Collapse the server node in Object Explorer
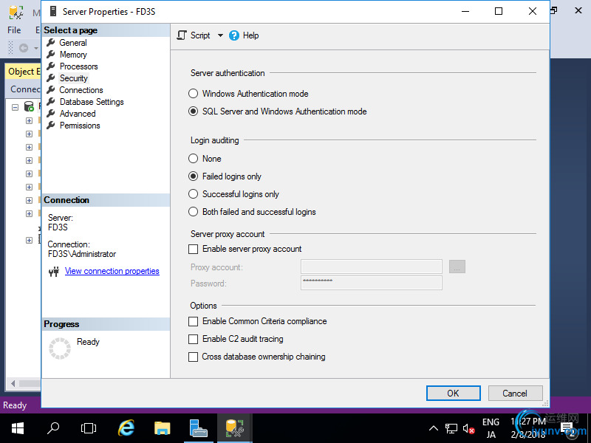The width and height of the screenshot is (591, 443). coord(15,107)
